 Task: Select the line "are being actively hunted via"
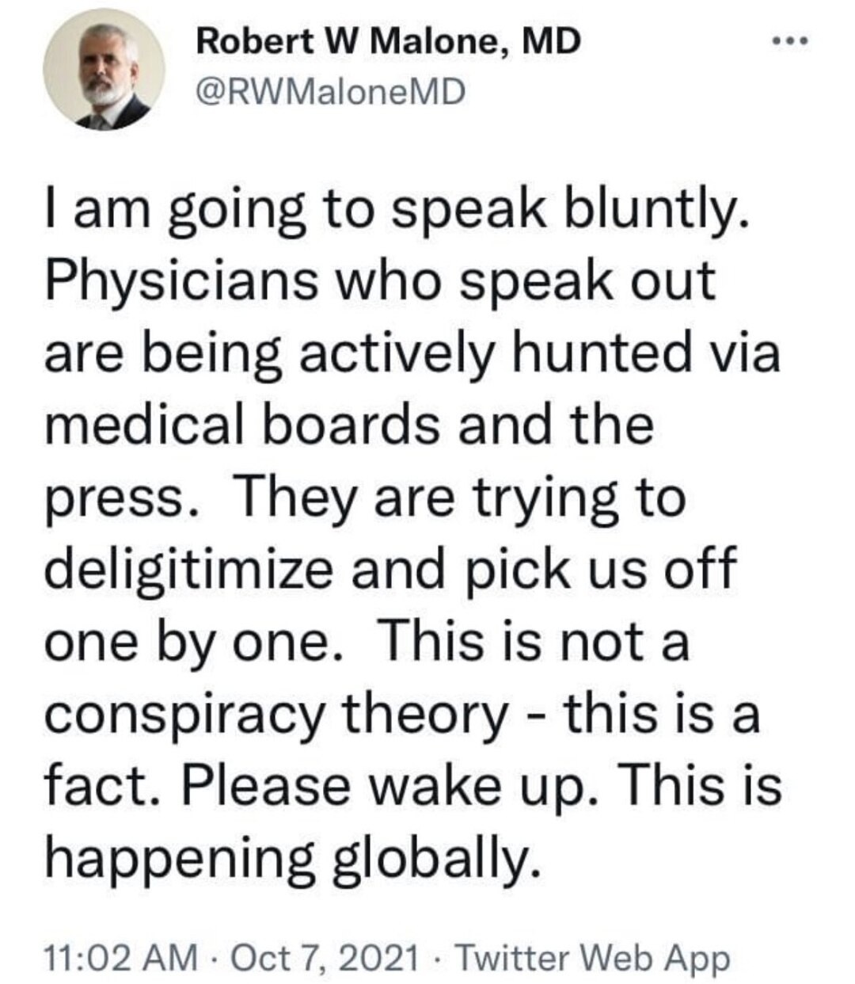[x=412, y=352]
